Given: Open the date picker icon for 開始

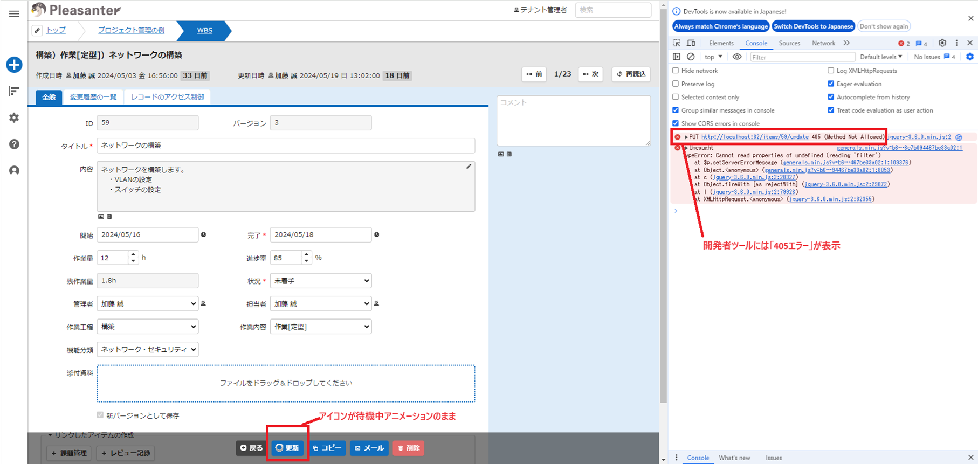Looking at the screenshot, I should click(x=203, y=234).
